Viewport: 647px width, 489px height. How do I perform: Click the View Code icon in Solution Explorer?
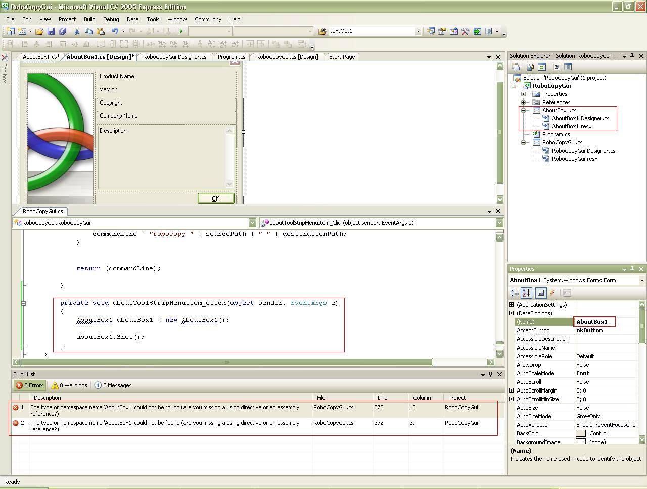tap(556, 67)
